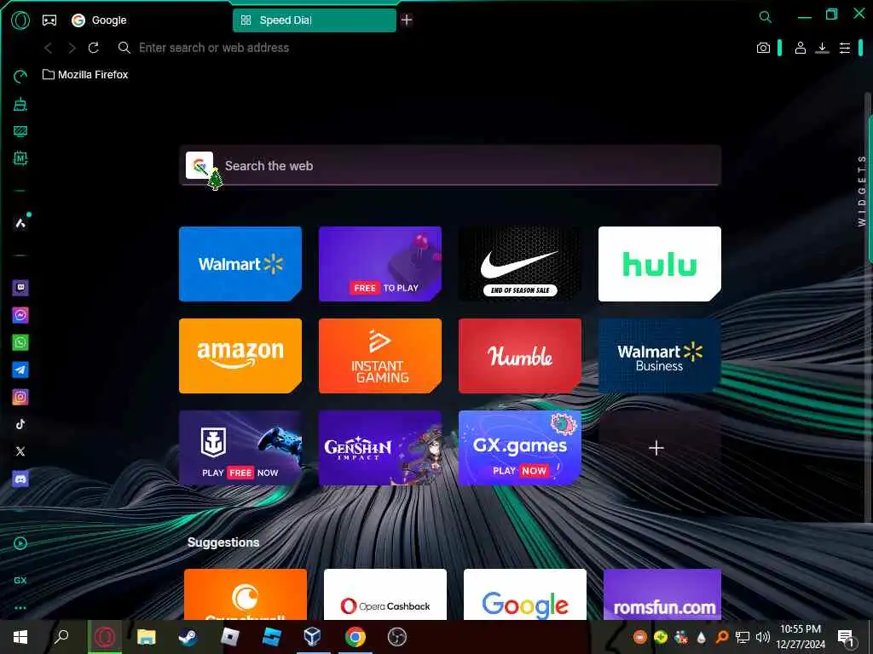Open the notification center icon

click(845, 637)
